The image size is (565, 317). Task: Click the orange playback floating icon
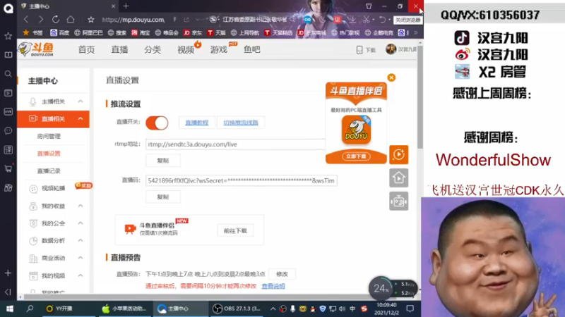(398, 154)
